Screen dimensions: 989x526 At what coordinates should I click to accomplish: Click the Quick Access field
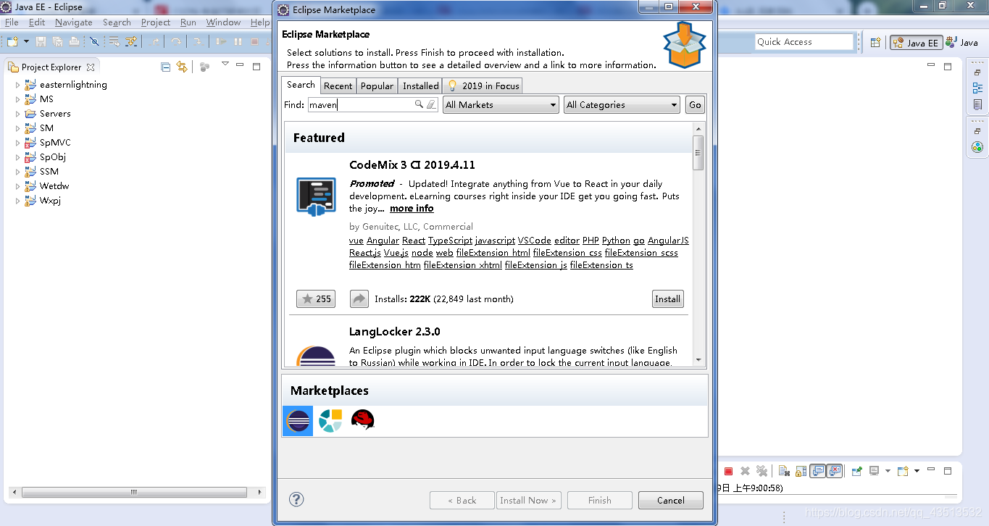[804, 42]
